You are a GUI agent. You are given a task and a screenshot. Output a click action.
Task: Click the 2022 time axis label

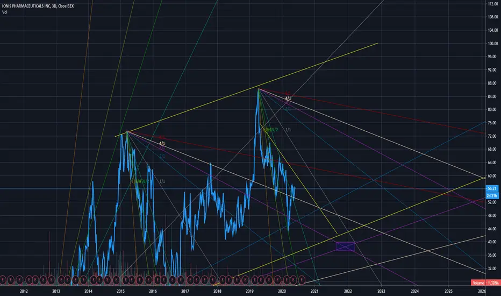coord(348,291)
